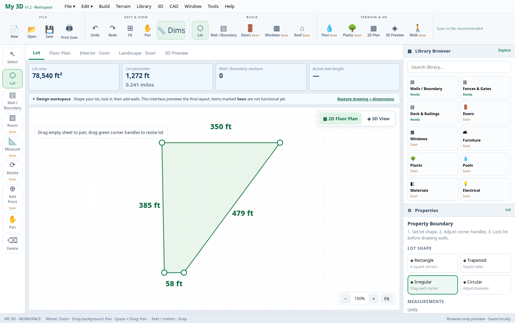This screenshot has width=515, height=323.
Task: Choose Wall / Boundary sidebar tool
Action: (12, 101)
